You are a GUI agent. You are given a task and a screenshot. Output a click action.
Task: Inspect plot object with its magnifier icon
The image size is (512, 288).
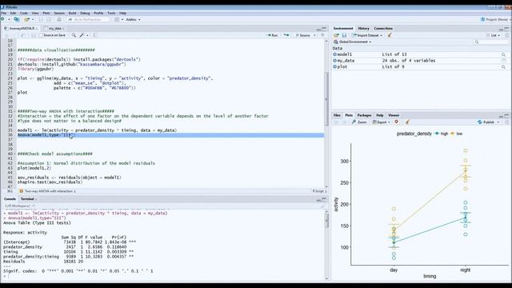tap(503, 67)
